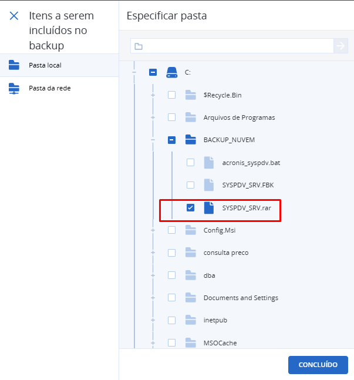Check the acronis_syspdv.bat checkbox

click(x=190, y=163)
